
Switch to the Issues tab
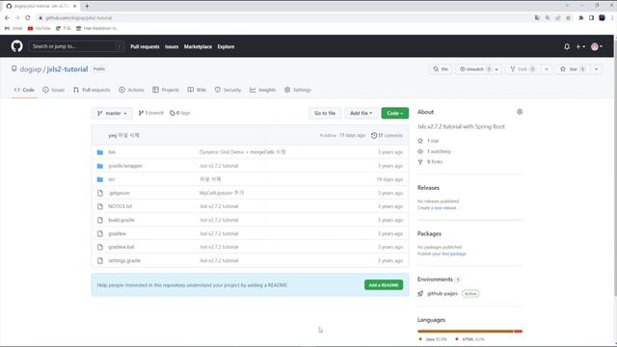point(54,90)
